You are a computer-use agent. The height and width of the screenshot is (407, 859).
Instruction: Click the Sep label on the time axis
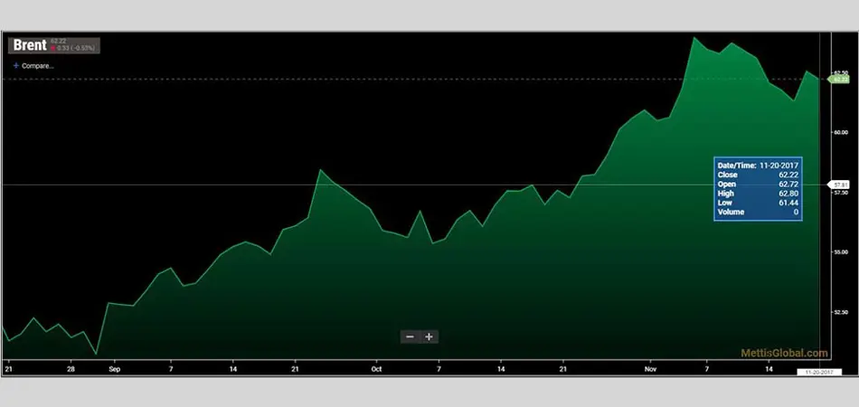(x=115, y=369)
